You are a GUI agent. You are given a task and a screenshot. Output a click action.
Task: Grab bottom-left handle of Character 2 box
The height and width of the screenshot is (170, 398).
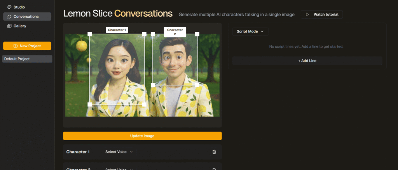[x=153, y=85]
